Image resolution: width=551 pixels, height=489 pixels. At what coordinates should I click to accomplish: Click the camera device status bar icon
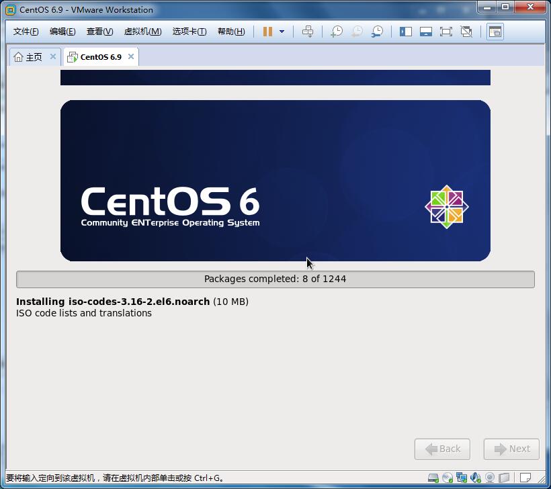point(490,478)
